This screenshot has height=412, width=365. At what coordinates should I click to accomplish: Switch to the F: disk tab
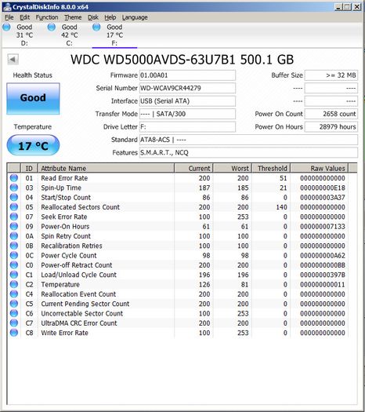(x=114, y=35)
